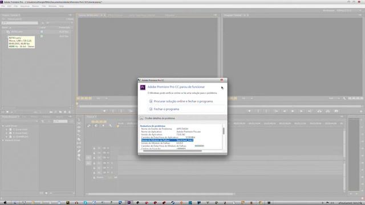The width and height of the screenshot is (365, 205).
Task: Open Source monitor zoom level dropdown
Action: 102,99
